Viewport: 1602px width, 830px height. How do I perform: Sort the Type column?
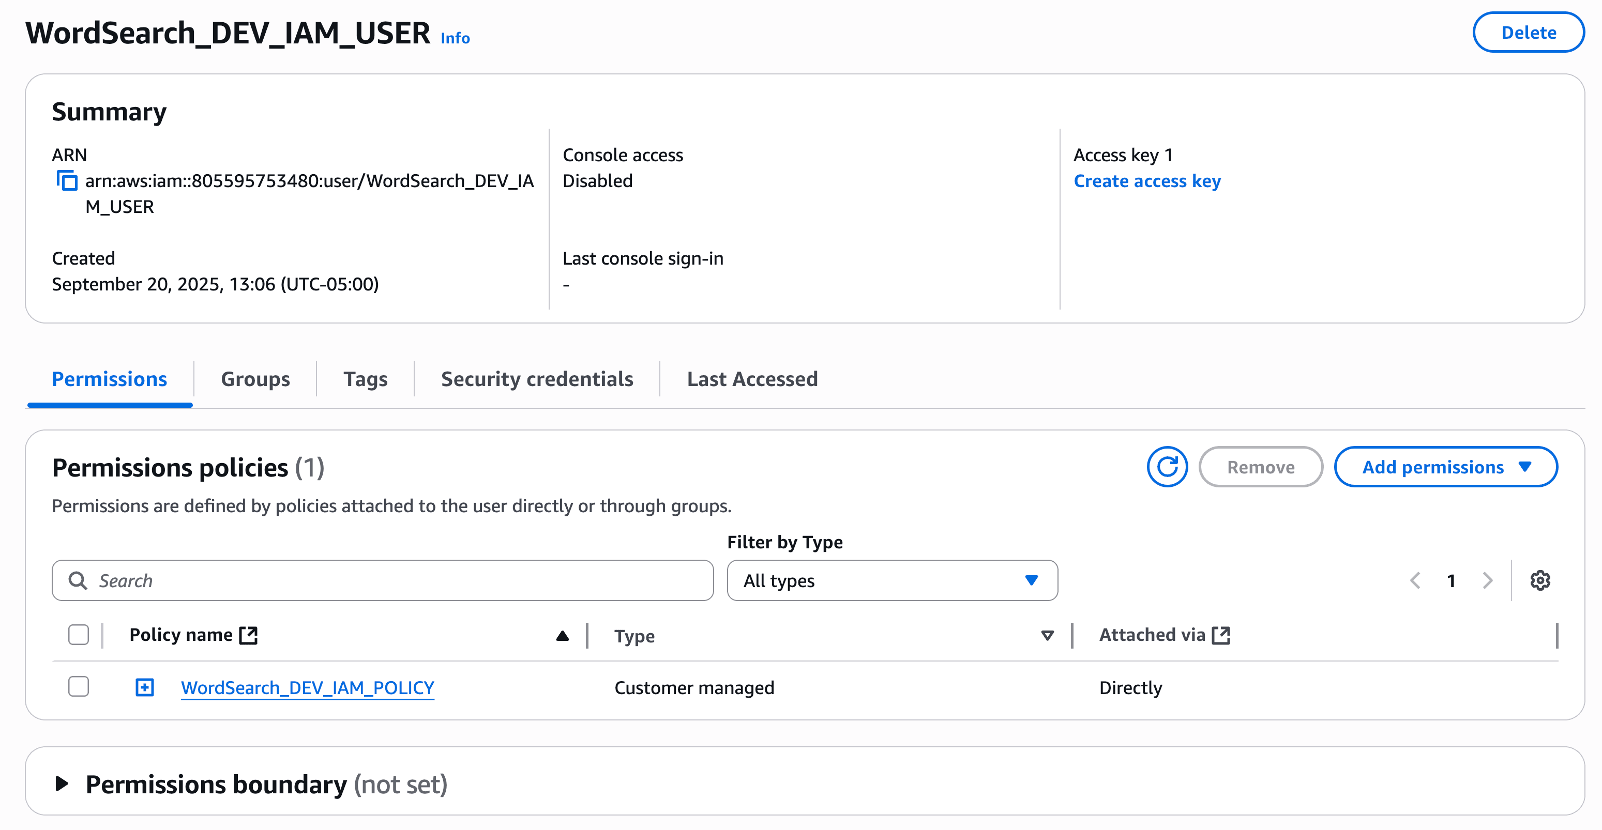[1047, 635]
